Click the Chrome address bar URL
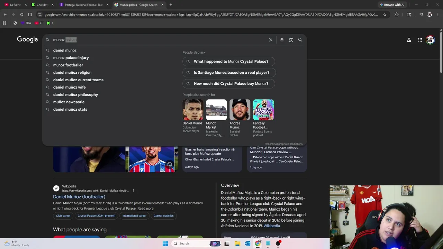This screenshot has height=249, width=443. point(211,15)
